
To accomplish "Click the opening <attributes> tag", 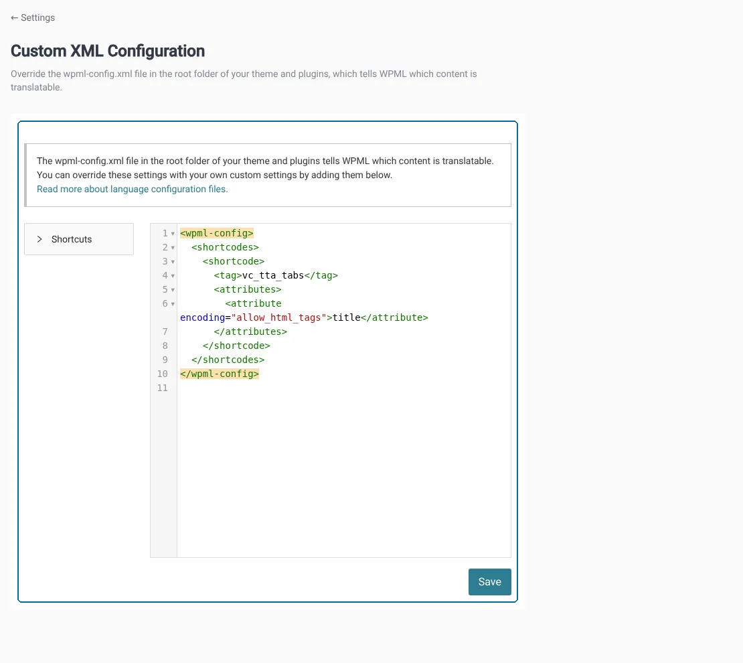I will tap(248, 289).
